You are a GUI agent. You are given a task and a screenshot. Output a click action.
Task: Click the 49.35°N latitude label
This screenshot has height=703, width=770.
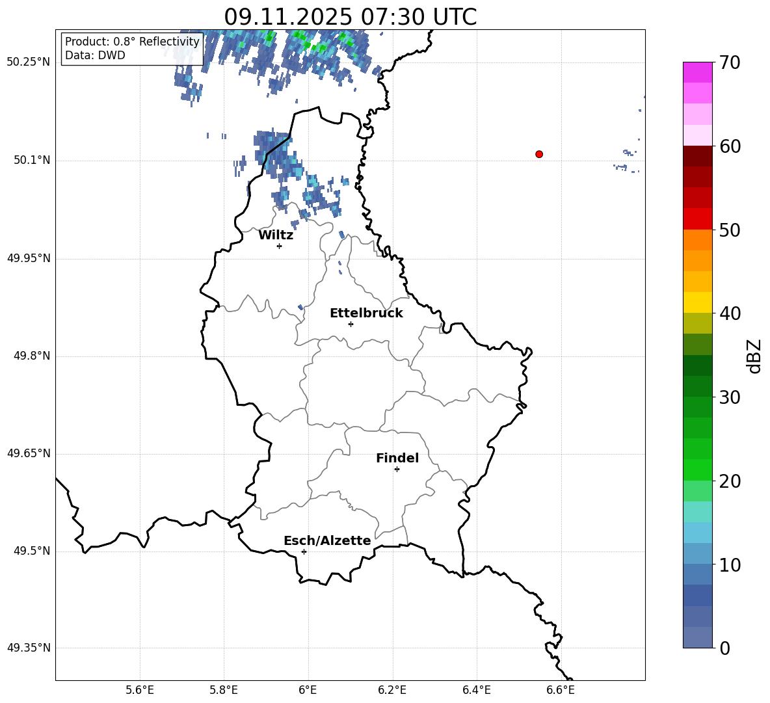(29, 648)
